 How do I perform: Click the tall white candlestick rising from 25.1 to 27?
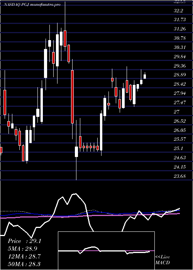click(x=101, y=132)
